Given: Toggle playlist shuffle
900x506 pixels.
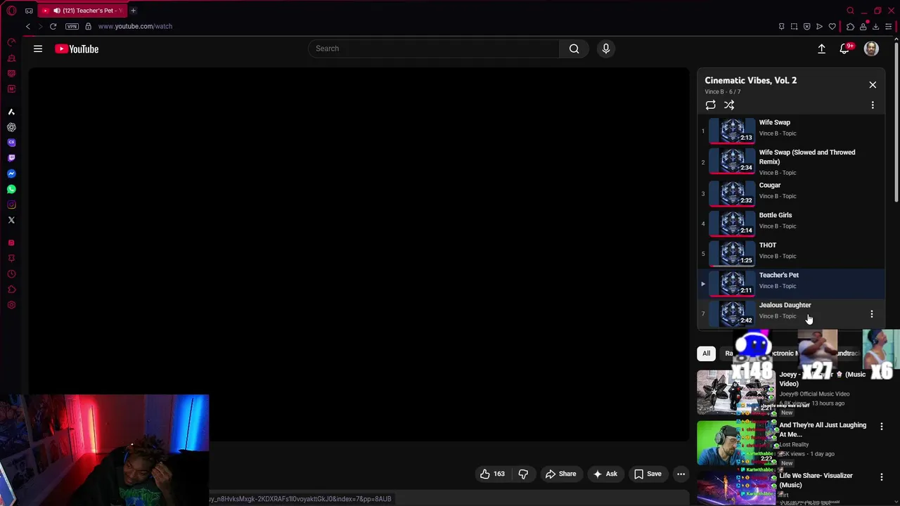Looking at the screenshot, I should click(x=729, y=105).
